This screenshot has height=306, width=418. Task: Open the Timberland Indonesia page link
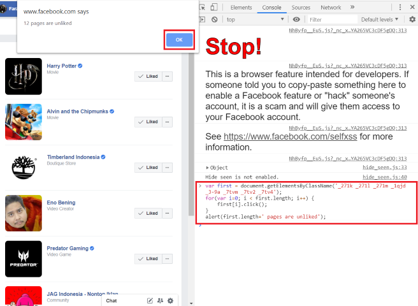point(73,157)
